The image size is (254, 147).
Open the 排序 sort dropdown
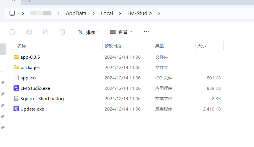point(88,32)
